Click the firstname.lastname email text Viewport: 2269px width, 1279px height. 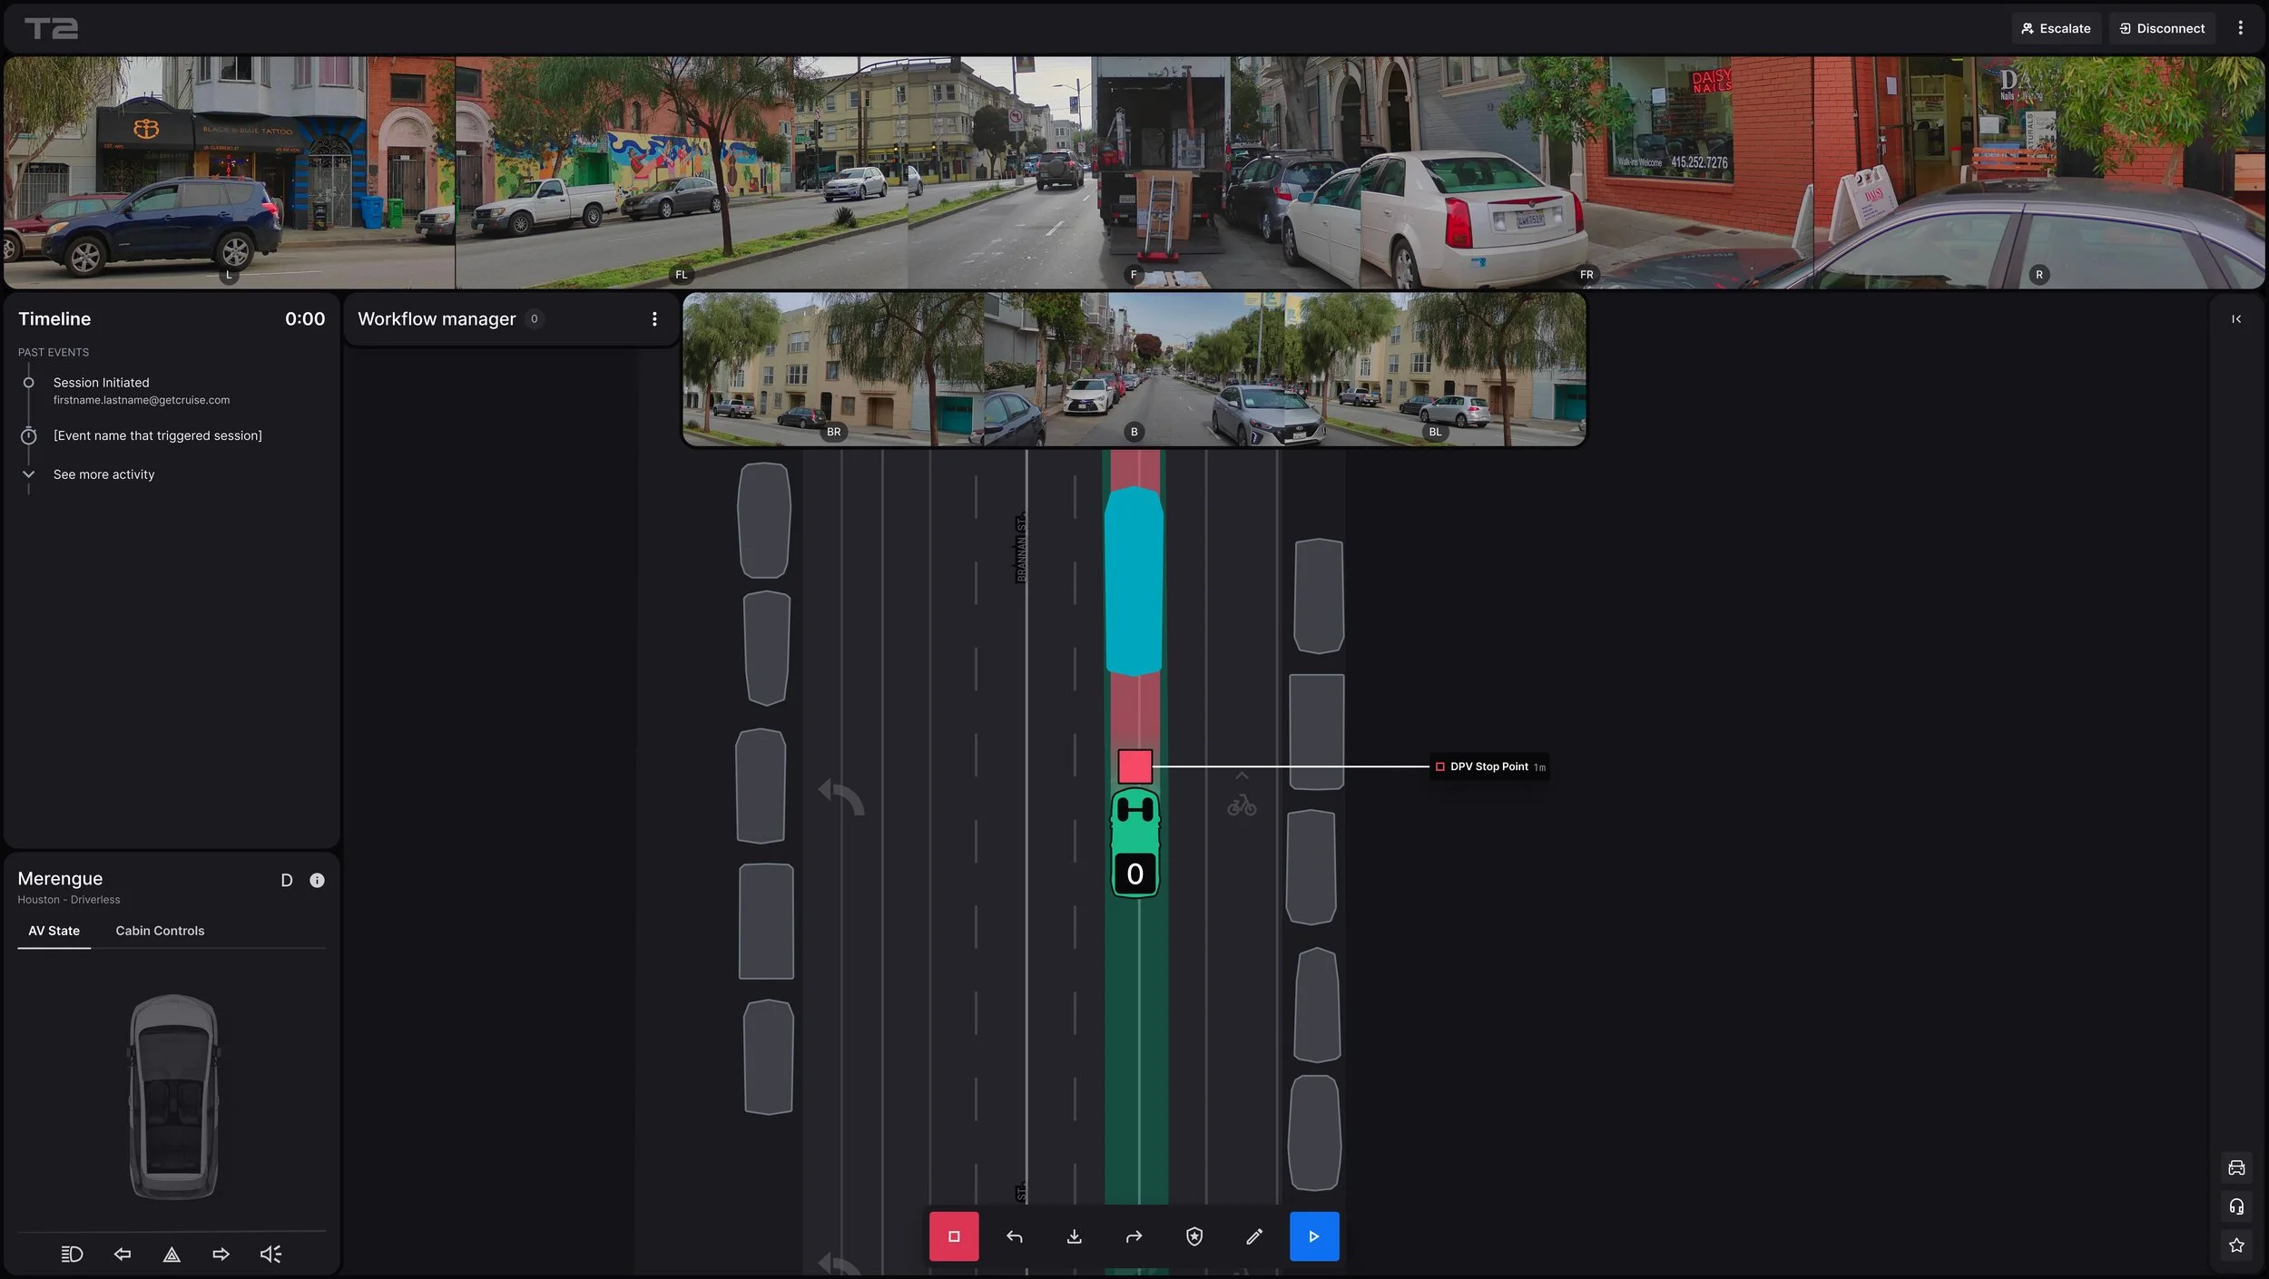coord(142,400)
